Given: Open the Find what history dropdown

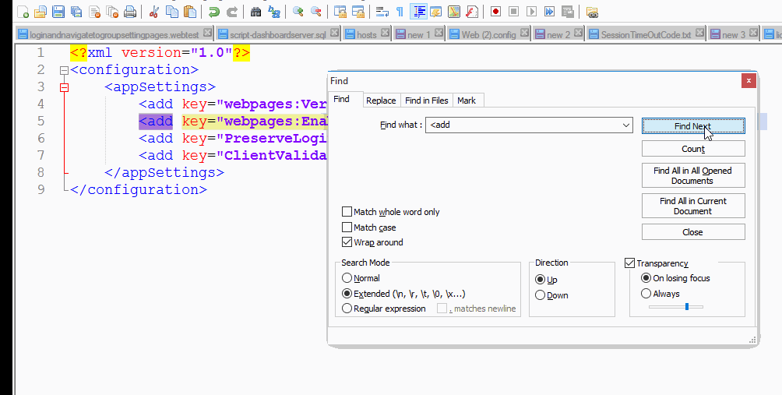Looking at the screenshot, I should pos(626,125).
